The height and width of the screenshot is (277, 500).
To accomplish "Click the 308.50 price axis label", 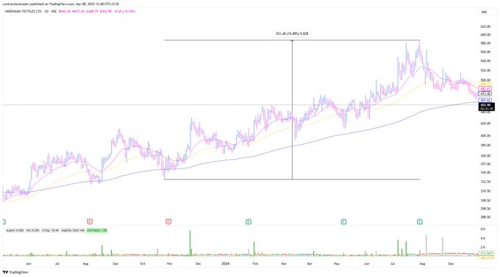I will coord(485,201).
